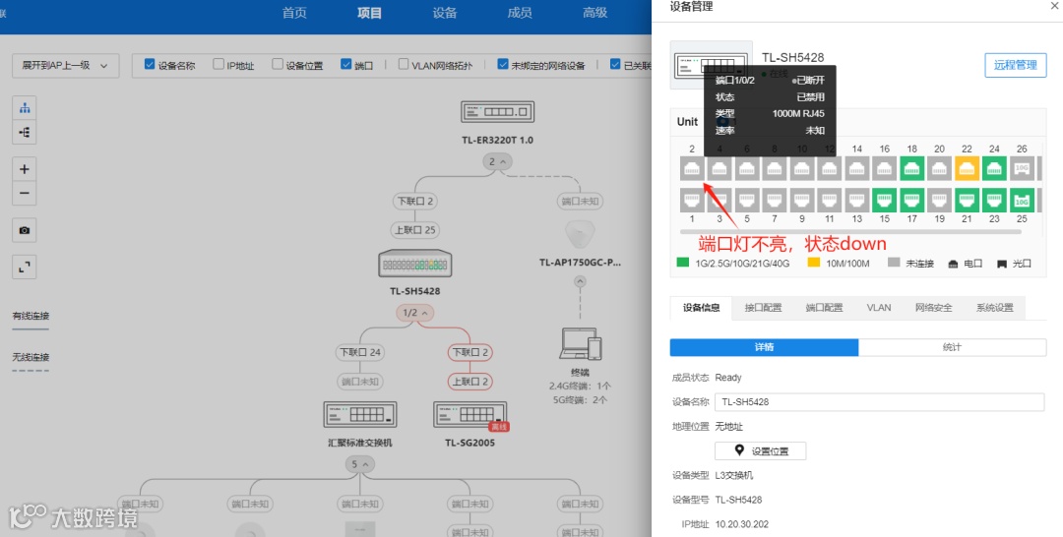Collapse the '5' node under 汇聚标准交换机
The height and width of the screenshot is (537, 1063).
(360, 464)
